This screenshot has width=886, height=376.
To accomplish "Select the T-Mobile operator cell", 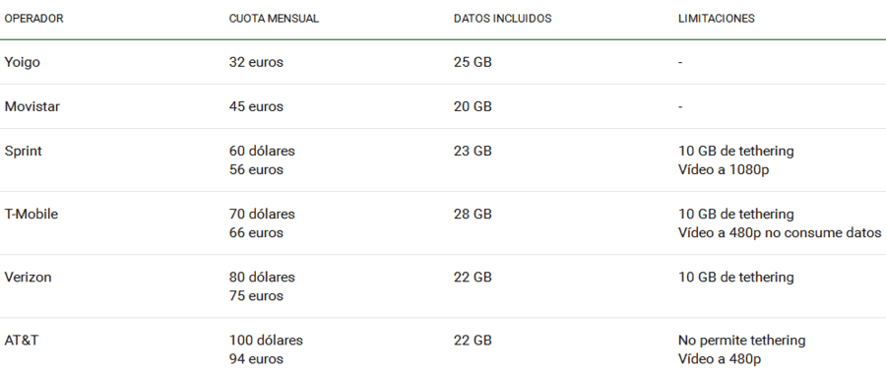I will pyautogui.click(x=32, y=214).
